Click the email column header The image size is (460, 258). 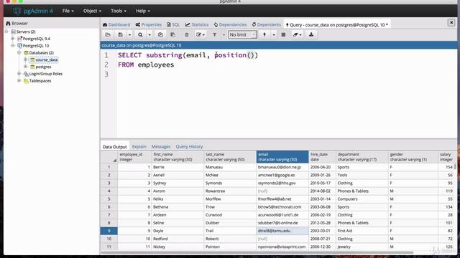pos(282,157)
